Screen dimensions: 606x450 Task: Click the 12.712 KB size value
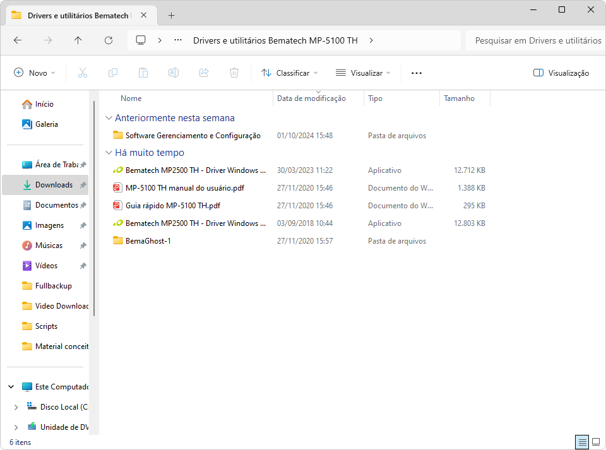pyautogui.click(x=470, y=170)
